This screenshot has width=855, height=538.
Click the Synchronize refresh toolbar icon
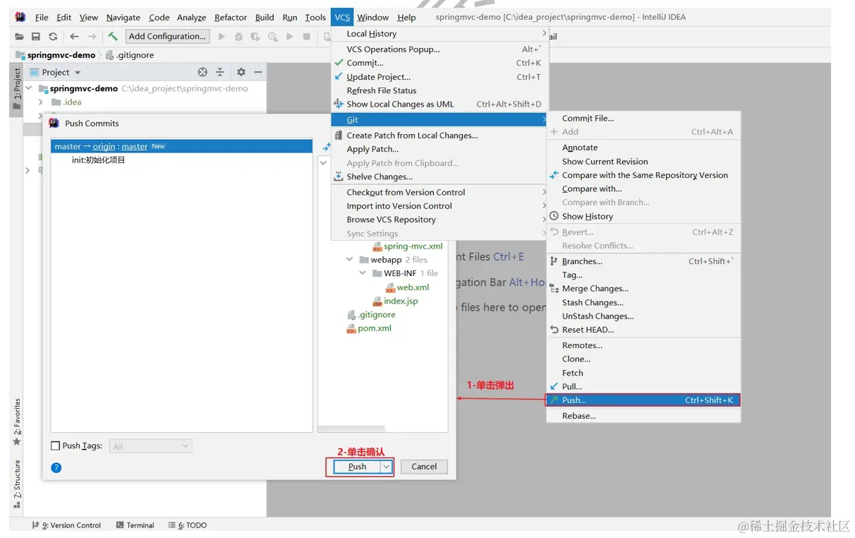point(53,37)
